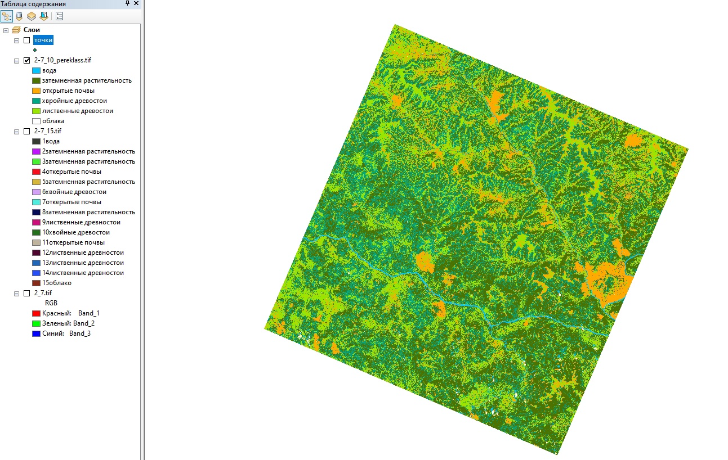Screen dimensions: 728x460
Task: Select the 2_7.tif layer name
Action: (x=43, y=293)
